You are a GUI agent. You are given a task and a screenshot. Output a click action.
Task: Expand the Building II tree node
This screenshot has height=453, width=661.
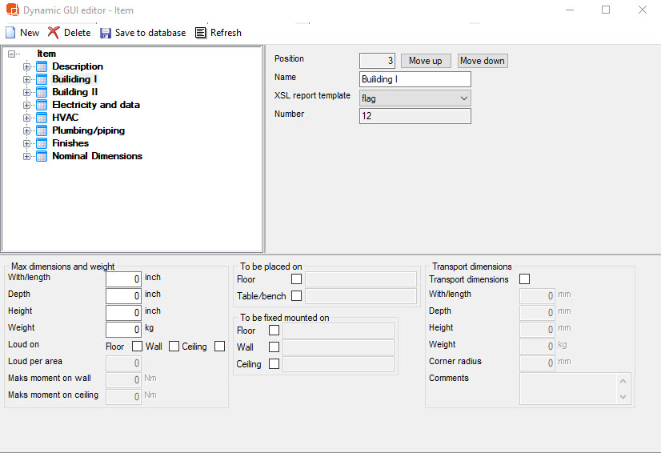coord(26,92)
